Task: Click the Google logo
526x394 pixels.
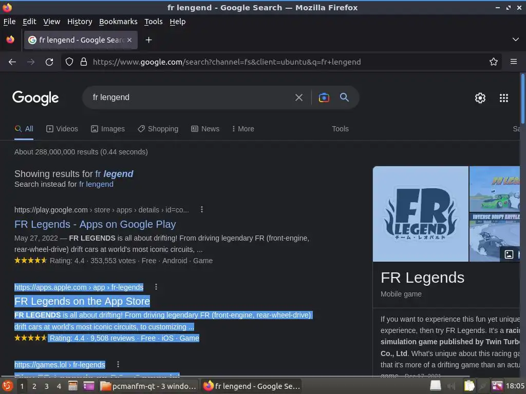Action: [35, 98]
